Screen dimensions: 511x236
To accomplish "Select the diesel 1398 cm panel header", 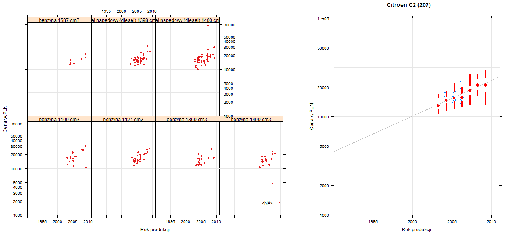I will 123,20.
